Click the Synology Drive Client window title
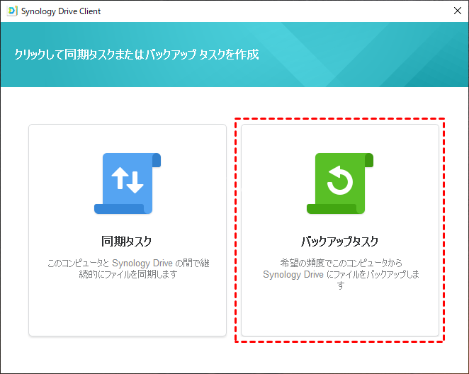Image resolution: width=469 pixels, height=374 pixels. click(61, 11)
